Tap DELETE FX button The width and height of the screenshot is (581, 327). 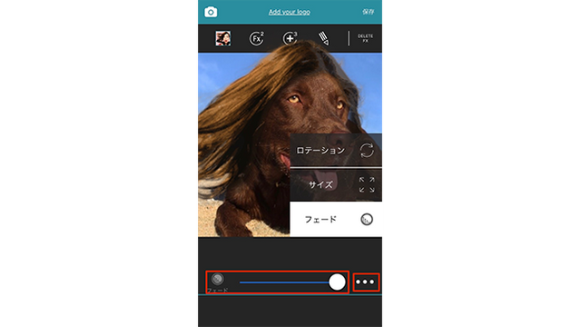point(365,38)
